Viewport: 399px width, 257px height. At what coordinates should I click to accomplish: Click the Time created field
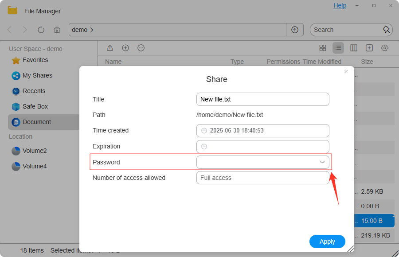tap(262, 131)
